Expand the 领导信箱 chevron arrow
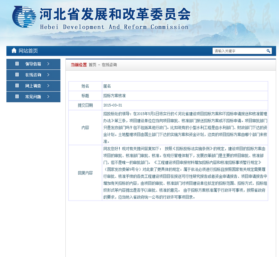Image resolution: width=279 pixels, height=257 pixels. (x=48, y=64)
